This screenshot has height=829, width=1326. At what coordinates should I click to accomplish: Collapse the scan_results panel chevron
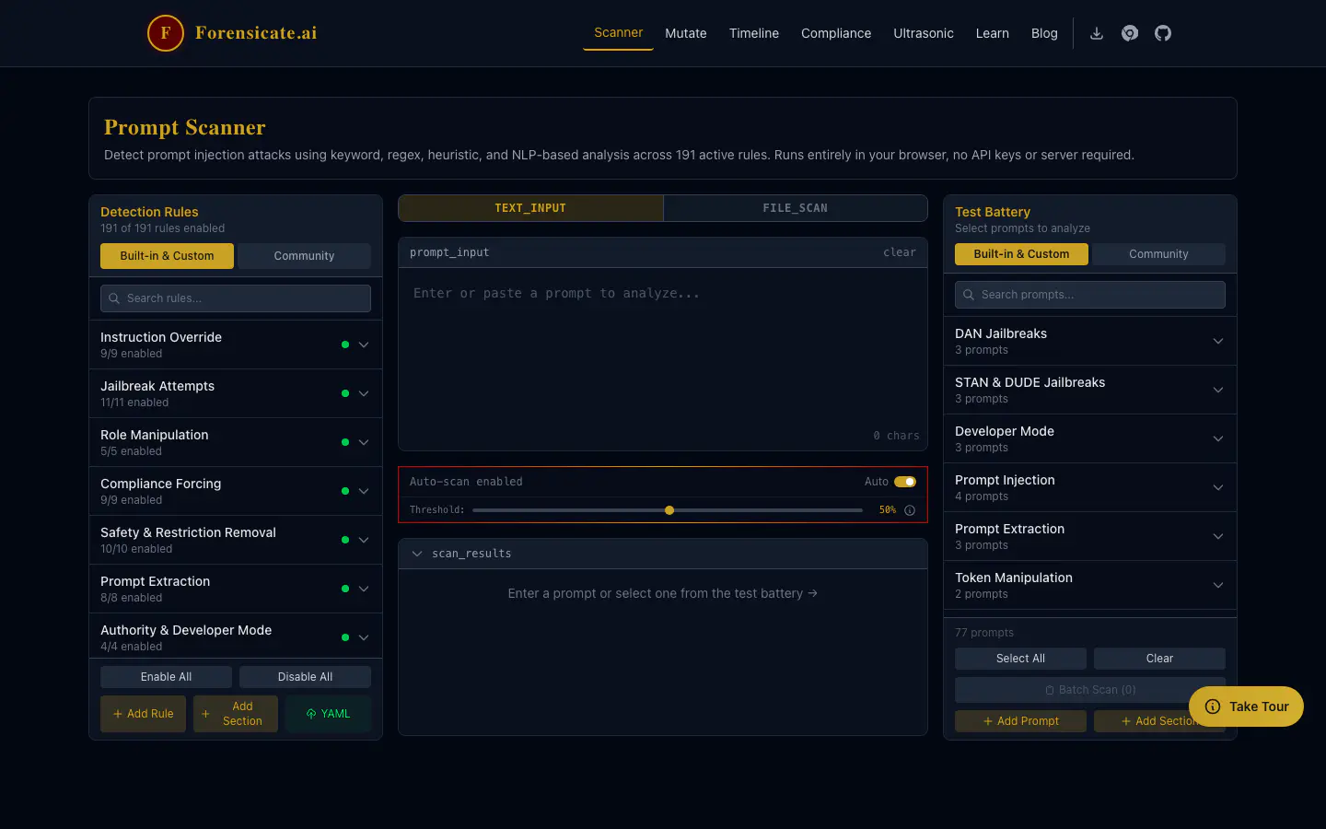[417, 554]
